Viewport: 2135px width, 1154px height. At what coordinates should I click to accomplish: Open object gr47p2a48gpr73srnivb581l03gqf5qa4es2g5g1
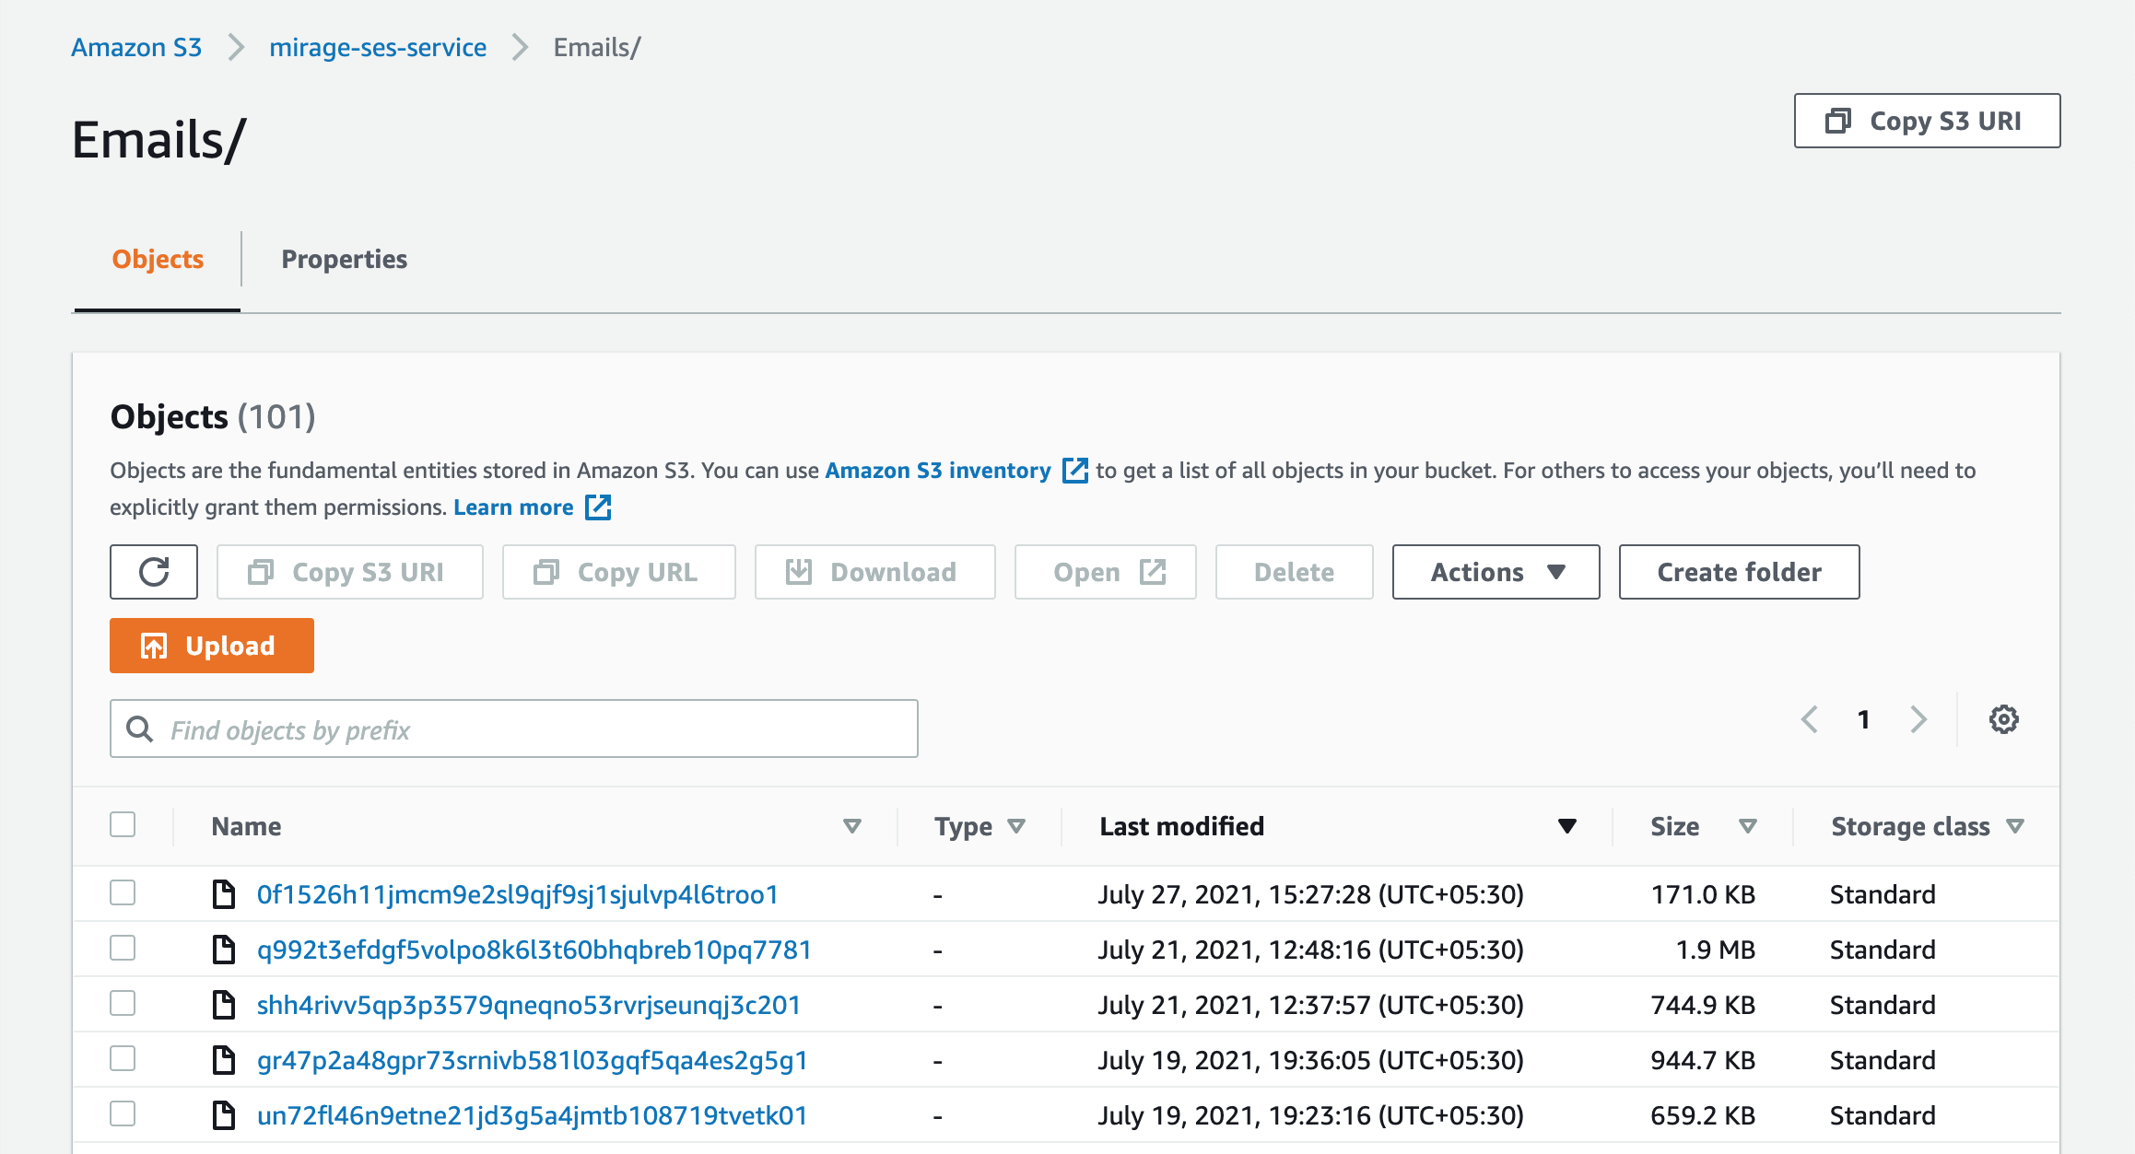(x=533, y=1060)
